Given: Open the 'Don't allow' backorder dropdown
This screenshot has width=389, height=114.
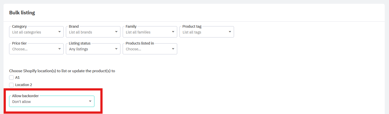Looking at the screenshot, I should pos(48,102).
